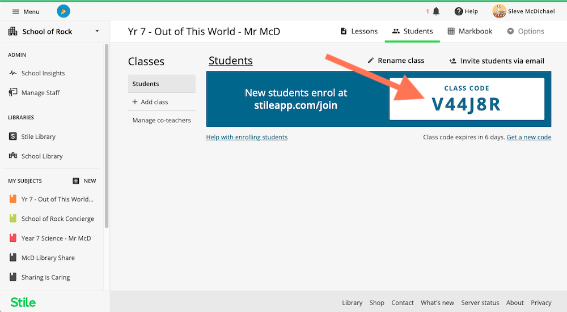Click the Options circle icon
The height and width of the screenshot is (312, 567).
[510, 31]
